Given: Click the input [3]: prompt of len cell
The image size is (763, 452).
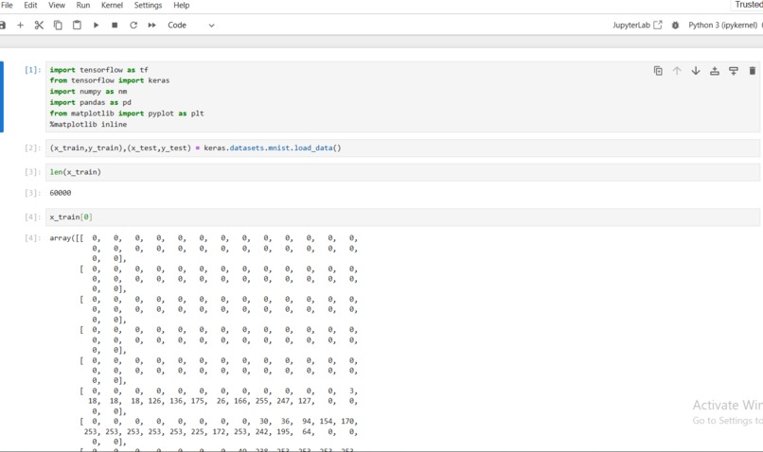Looking at the screenshot, I should [x=33, y=172].
